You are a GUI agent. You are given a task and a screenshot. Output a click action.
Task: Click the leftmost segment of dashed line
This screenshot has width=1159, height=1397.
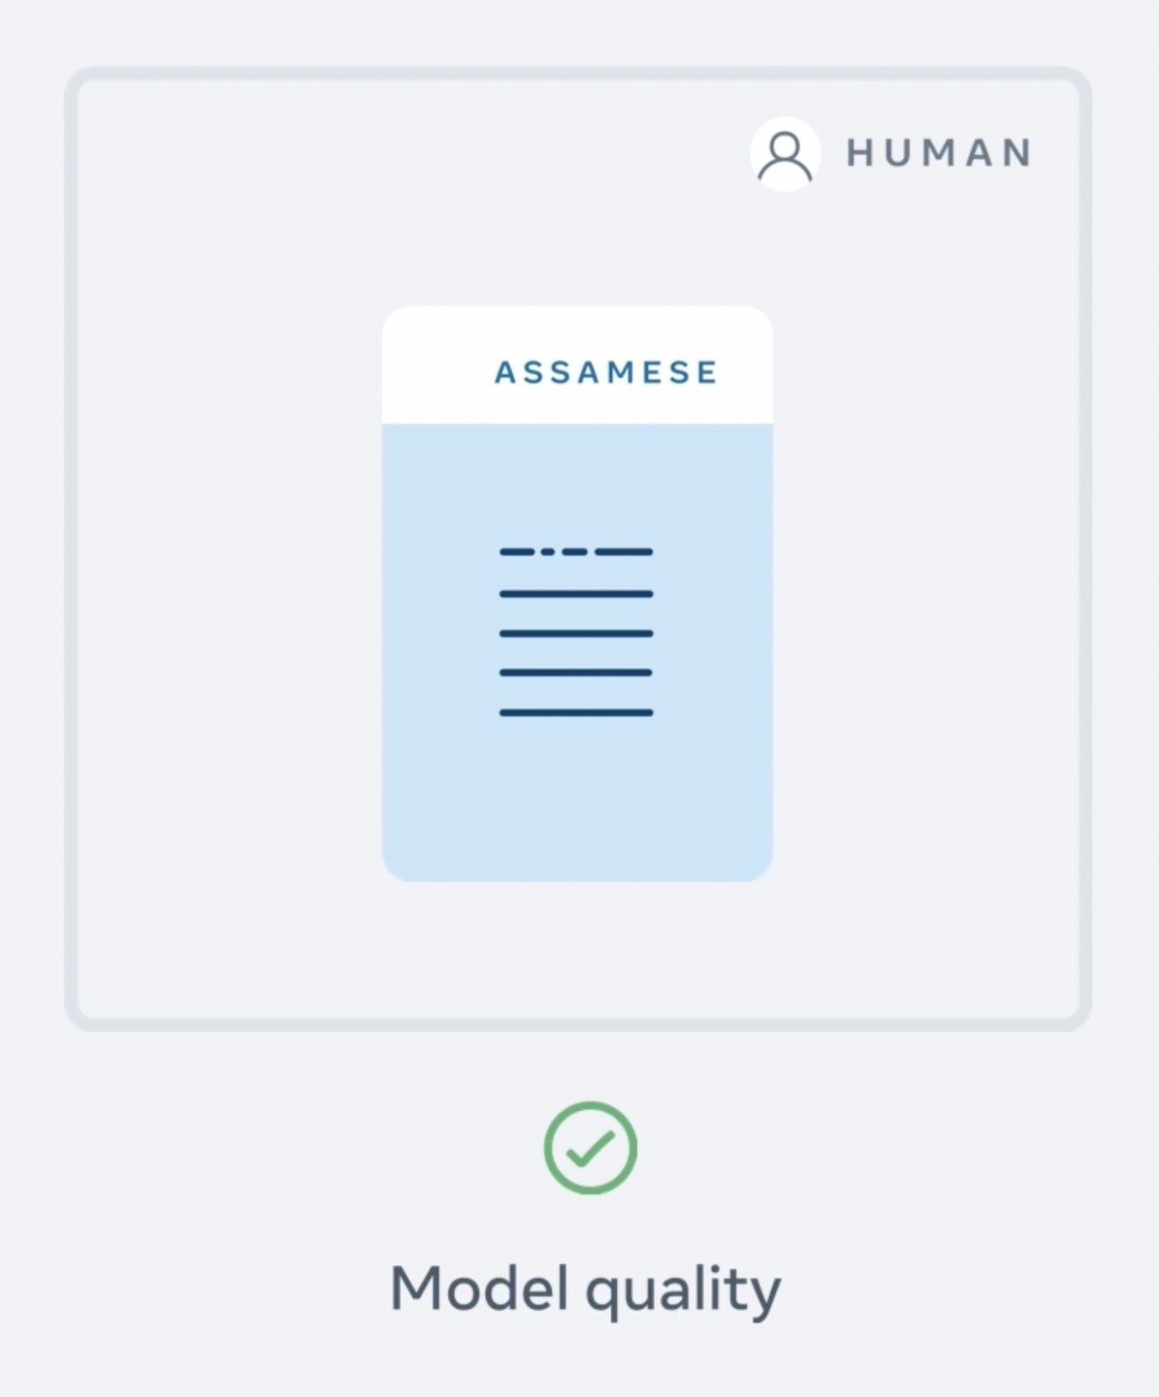tap(517, 552)
